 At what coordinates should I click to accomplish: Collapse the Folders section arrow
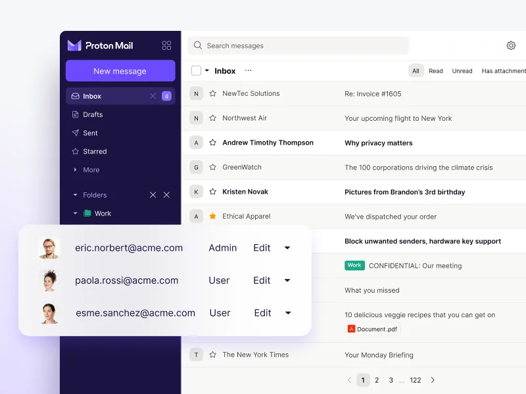click(x=75, y=194)
